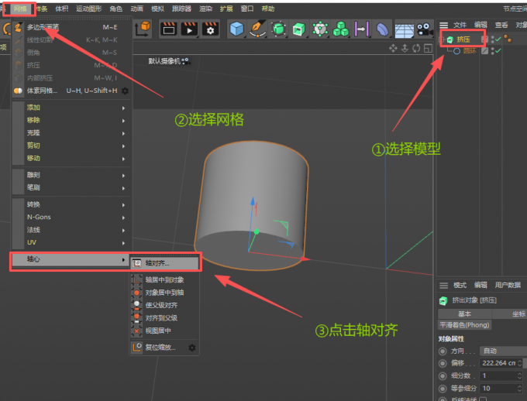Choose 轴对齐... from submenu
The height and width of the screenshot is (401, 527).
(164, 263)
